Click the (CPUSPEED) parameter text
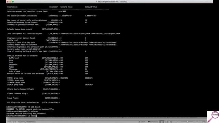The image size is (219, 123). (53, 16)
